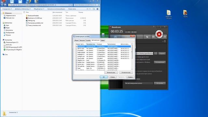Switch to the Загрузка tab
This screenshot has height=117, width=208.
tap(82, 40)
